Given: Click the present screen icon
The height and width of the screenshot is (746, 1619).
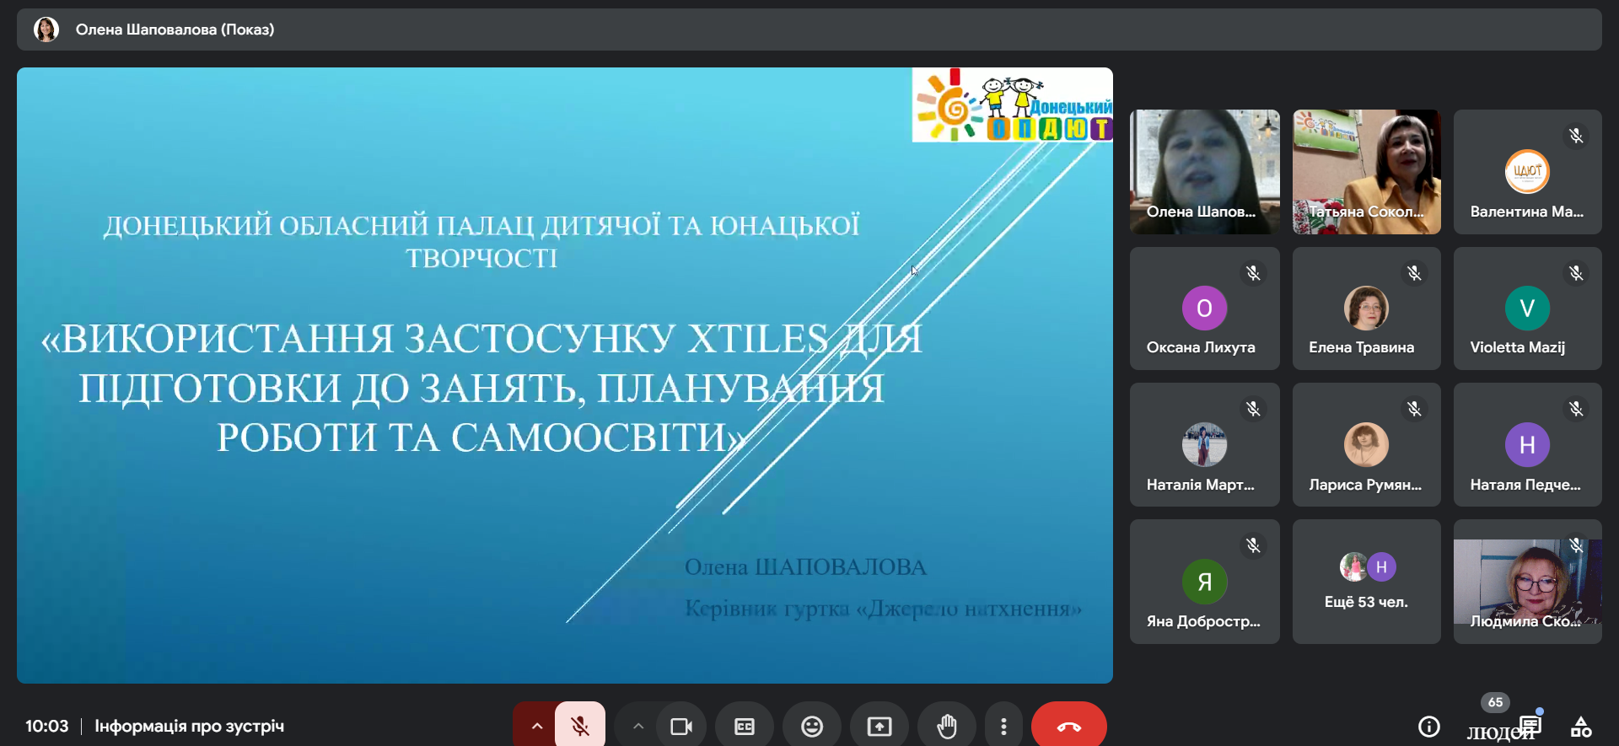Looking at the screenshot, I should pos(879,726).
